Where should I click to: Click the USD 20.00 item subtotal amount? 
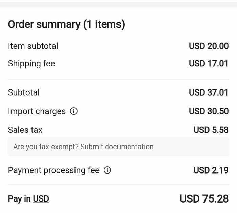point(209,46)
